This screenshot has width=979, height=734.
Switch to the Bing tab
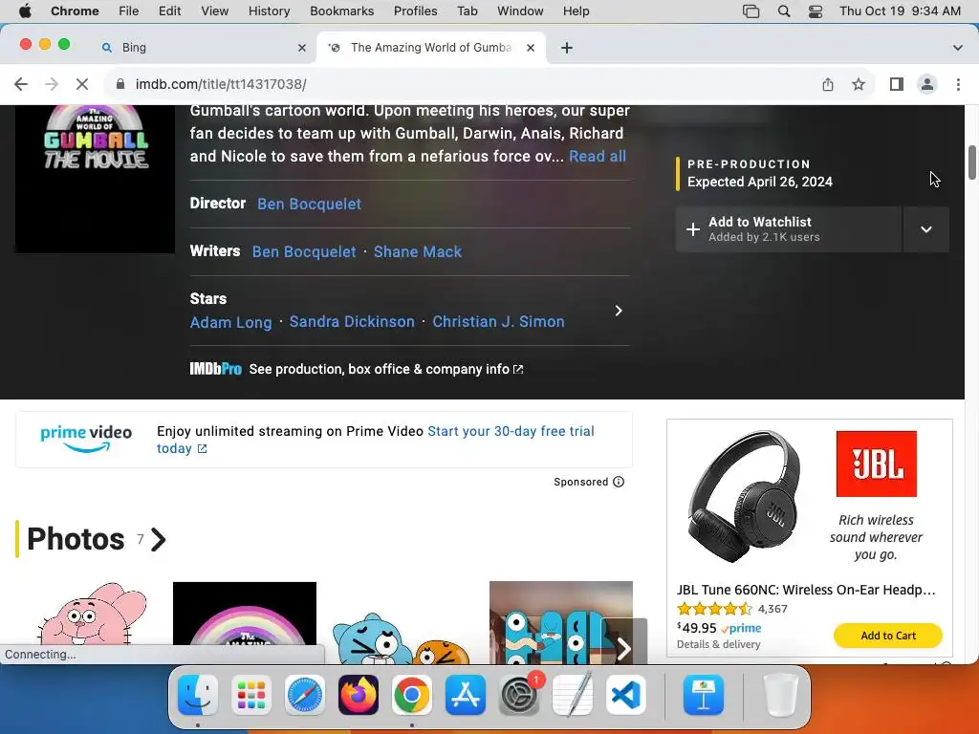[x=203, y=48]
